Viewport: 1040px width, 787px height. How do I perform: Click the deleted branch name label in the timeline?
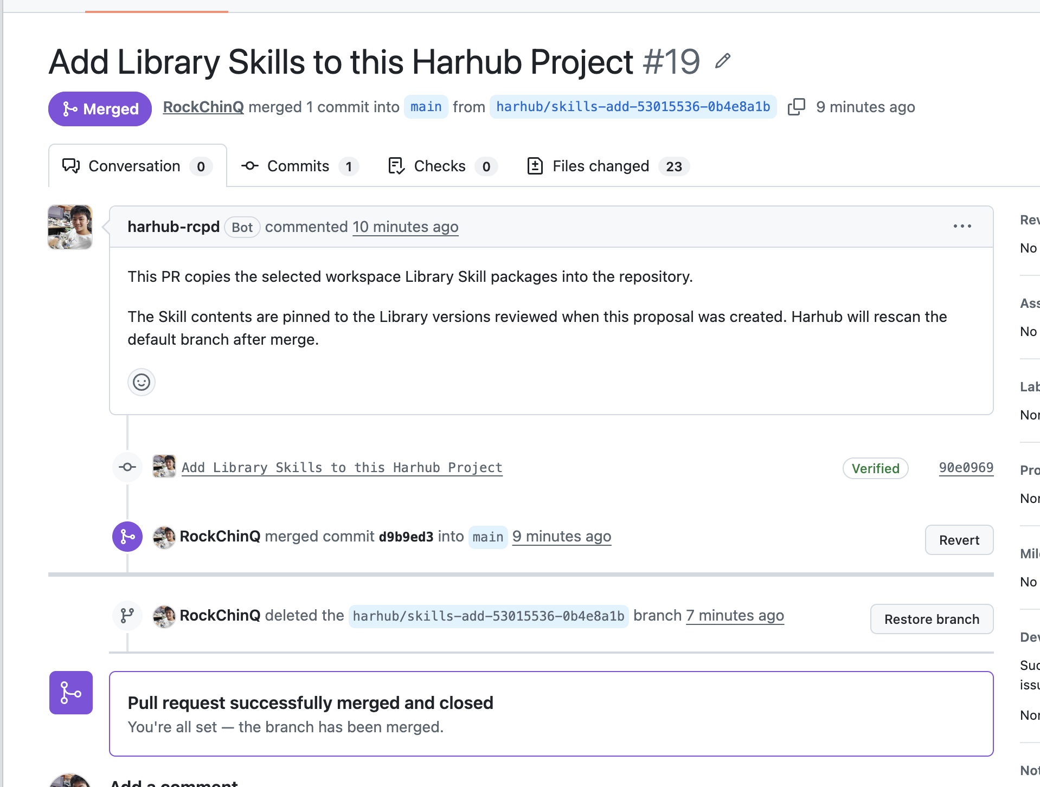pos(489,616)
